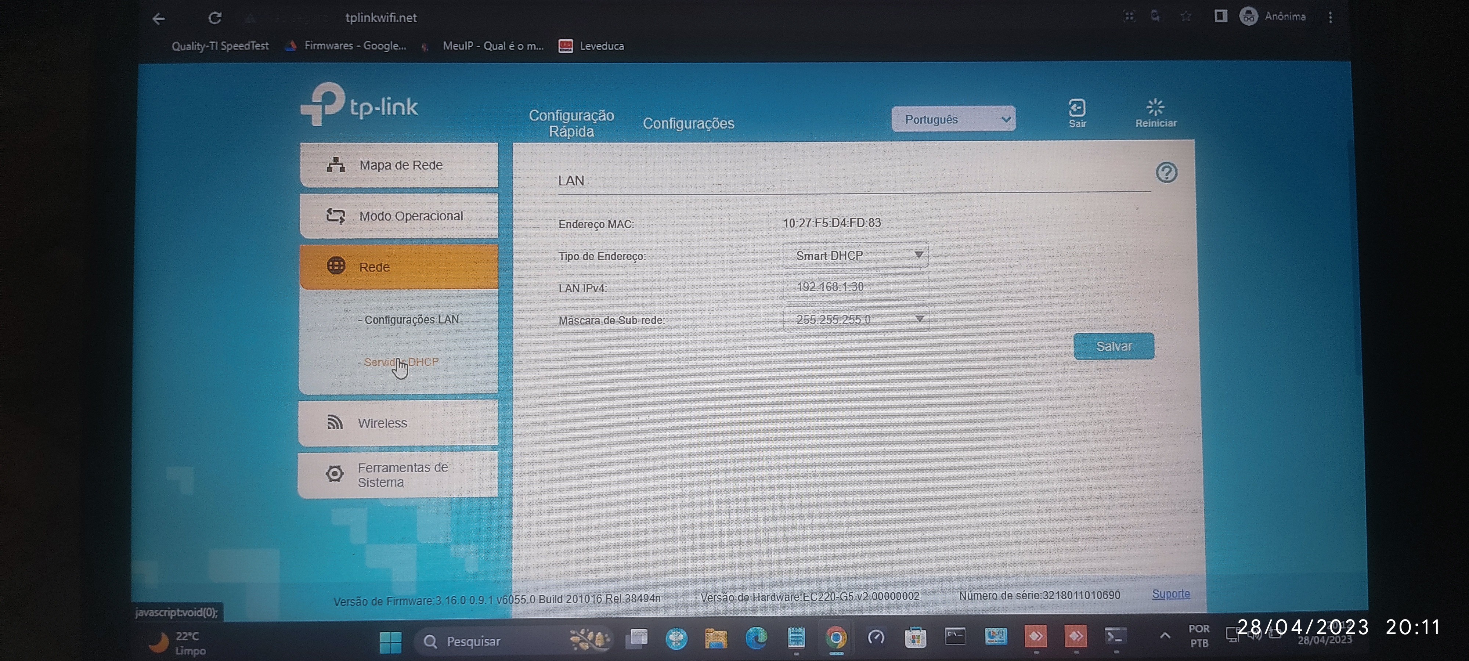Switch to Configurações tab

(x=688, y=123)
